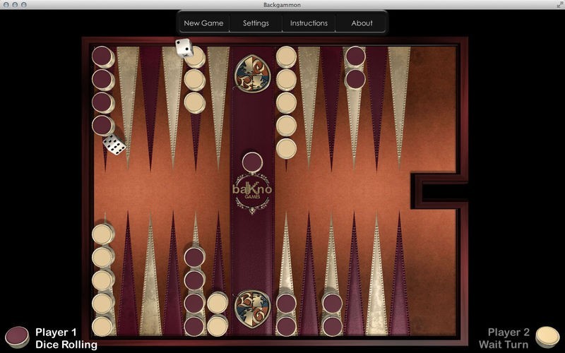Click the white die at top of board

[x=184, y=47]
